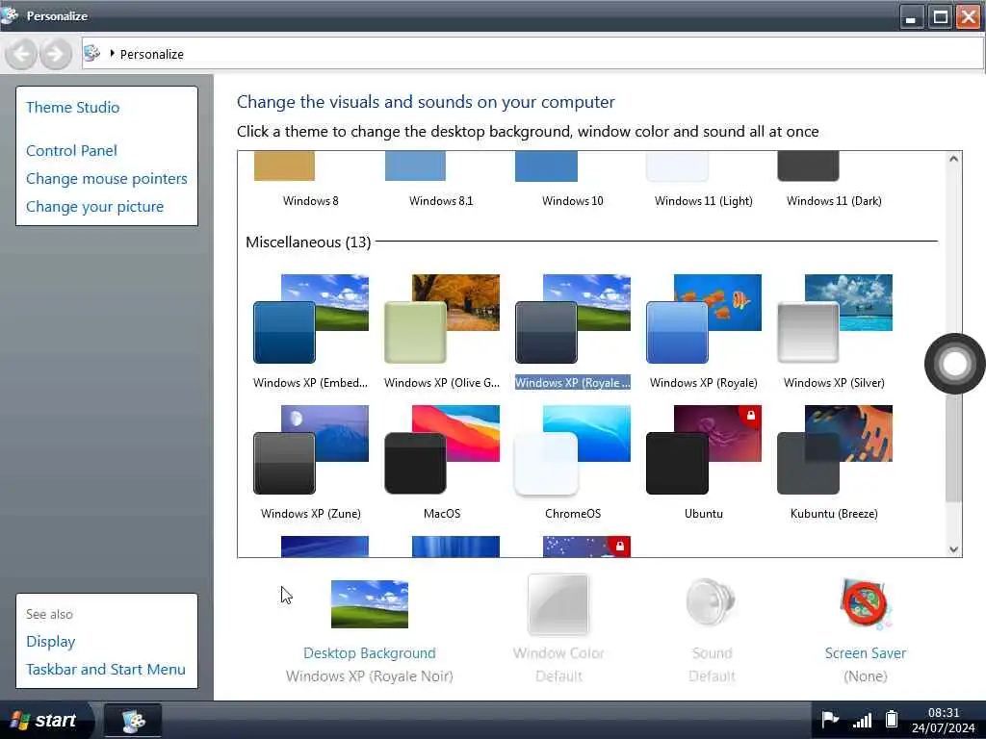The height and width of the screenshot is (739, 986).
Task: Click Change your picture link
Action: click(95, 207)
